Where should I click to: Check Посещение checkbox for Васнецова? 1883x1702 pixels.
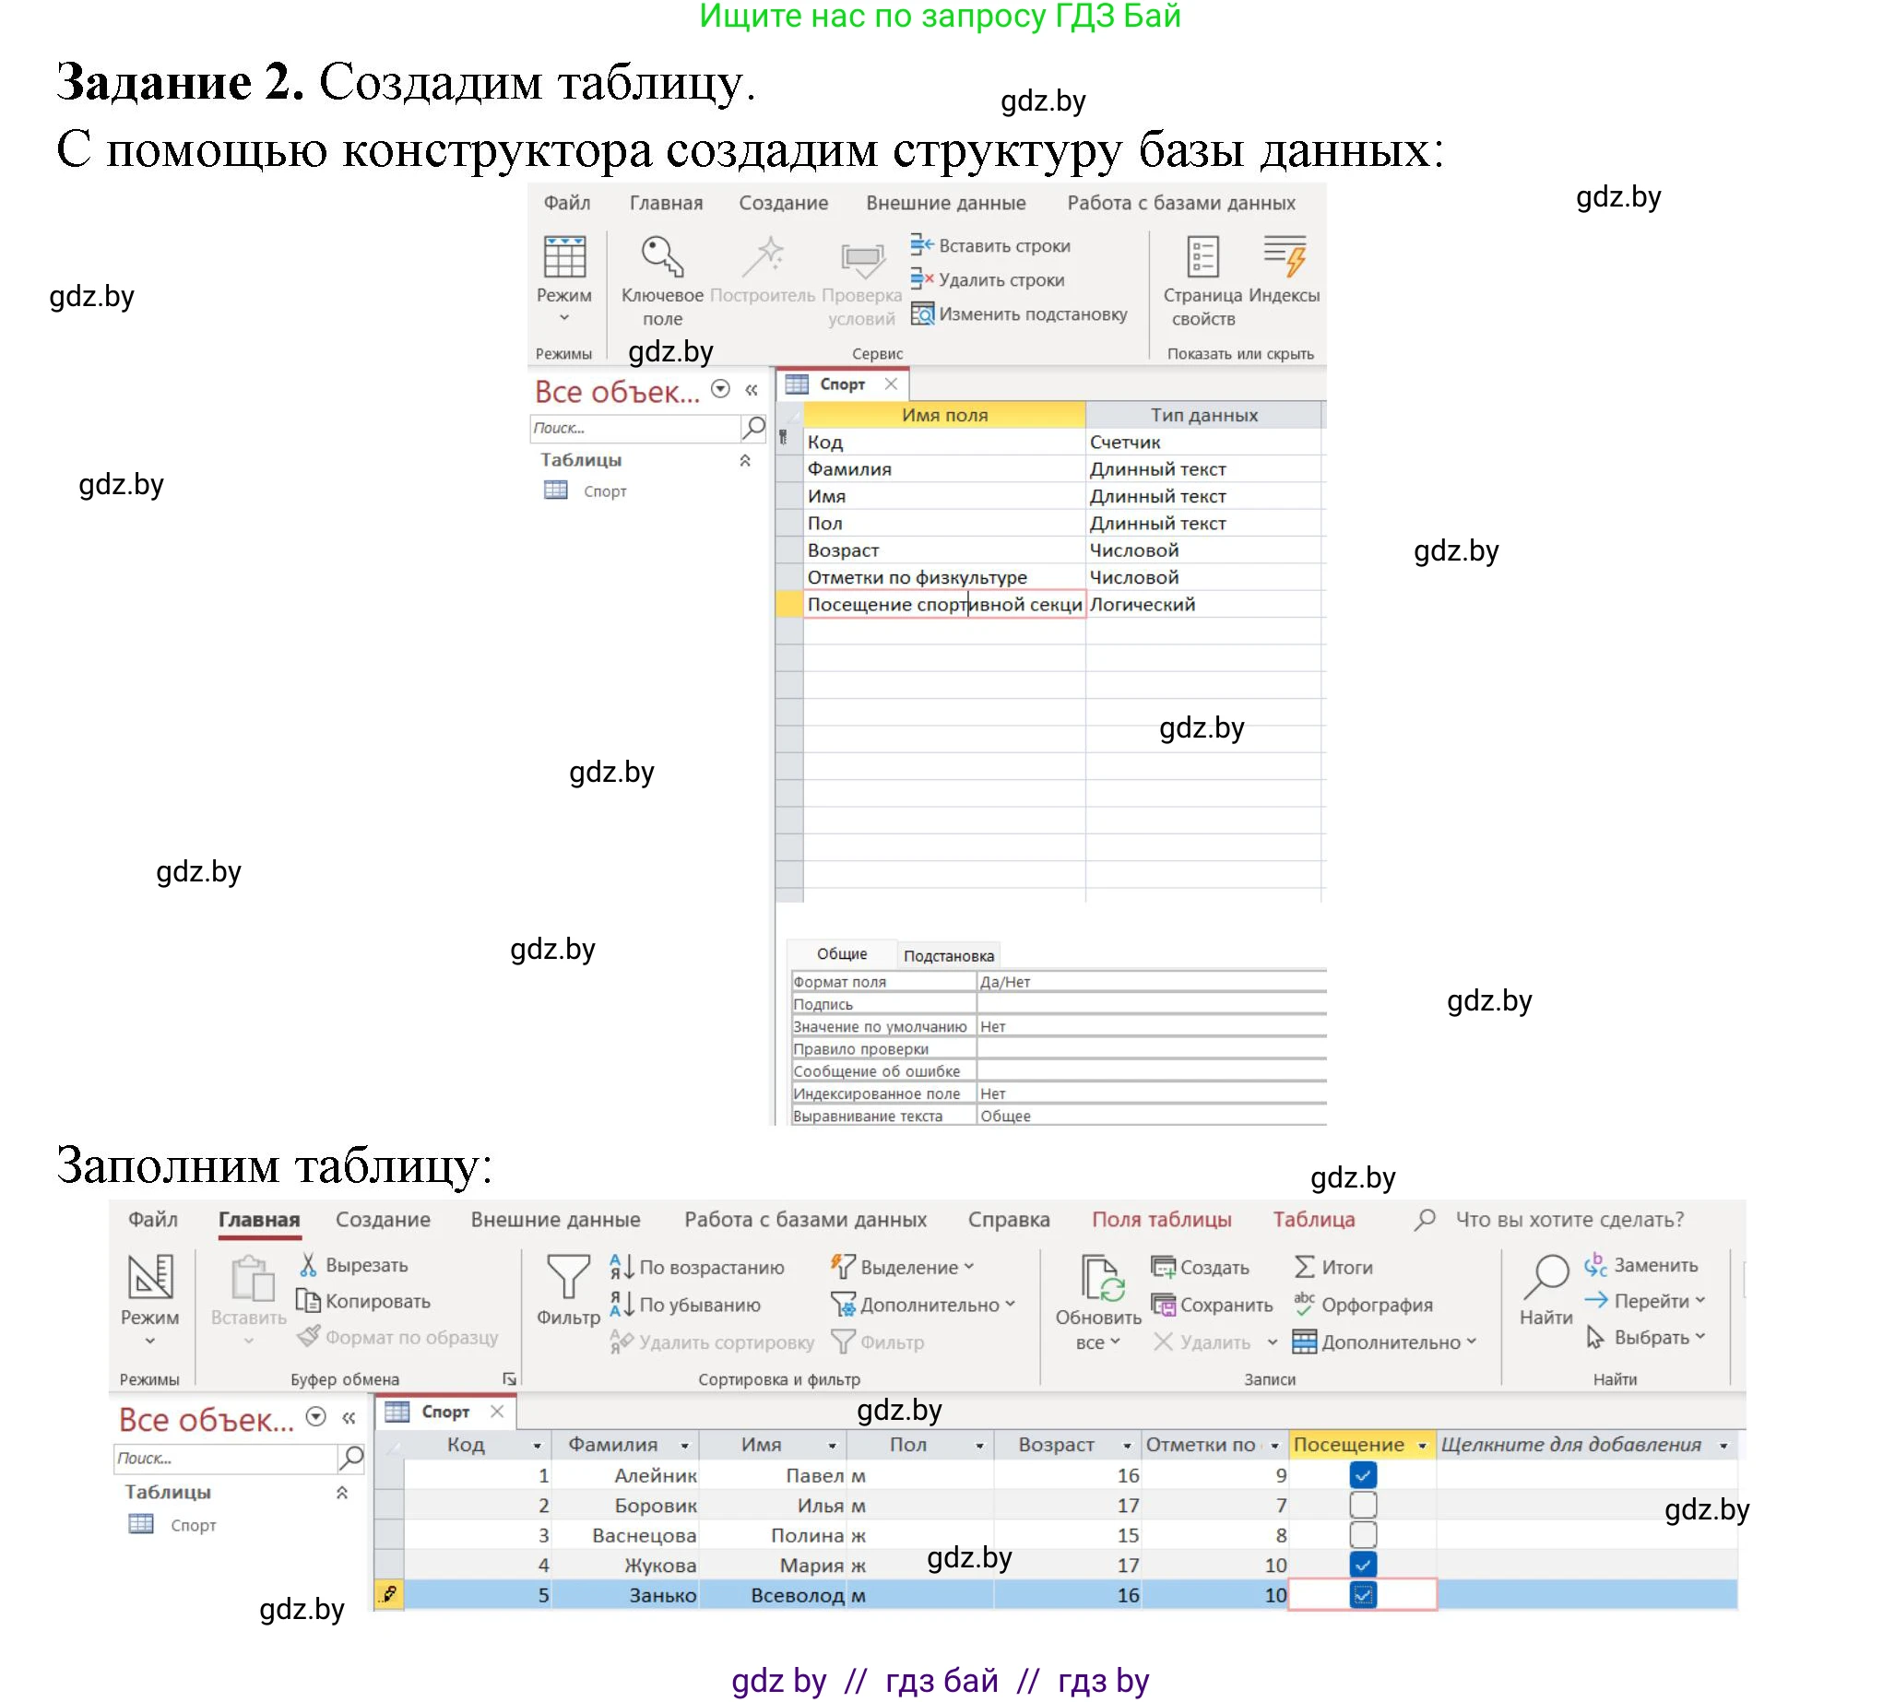pyautogui.click(x=1363, y=1535)
